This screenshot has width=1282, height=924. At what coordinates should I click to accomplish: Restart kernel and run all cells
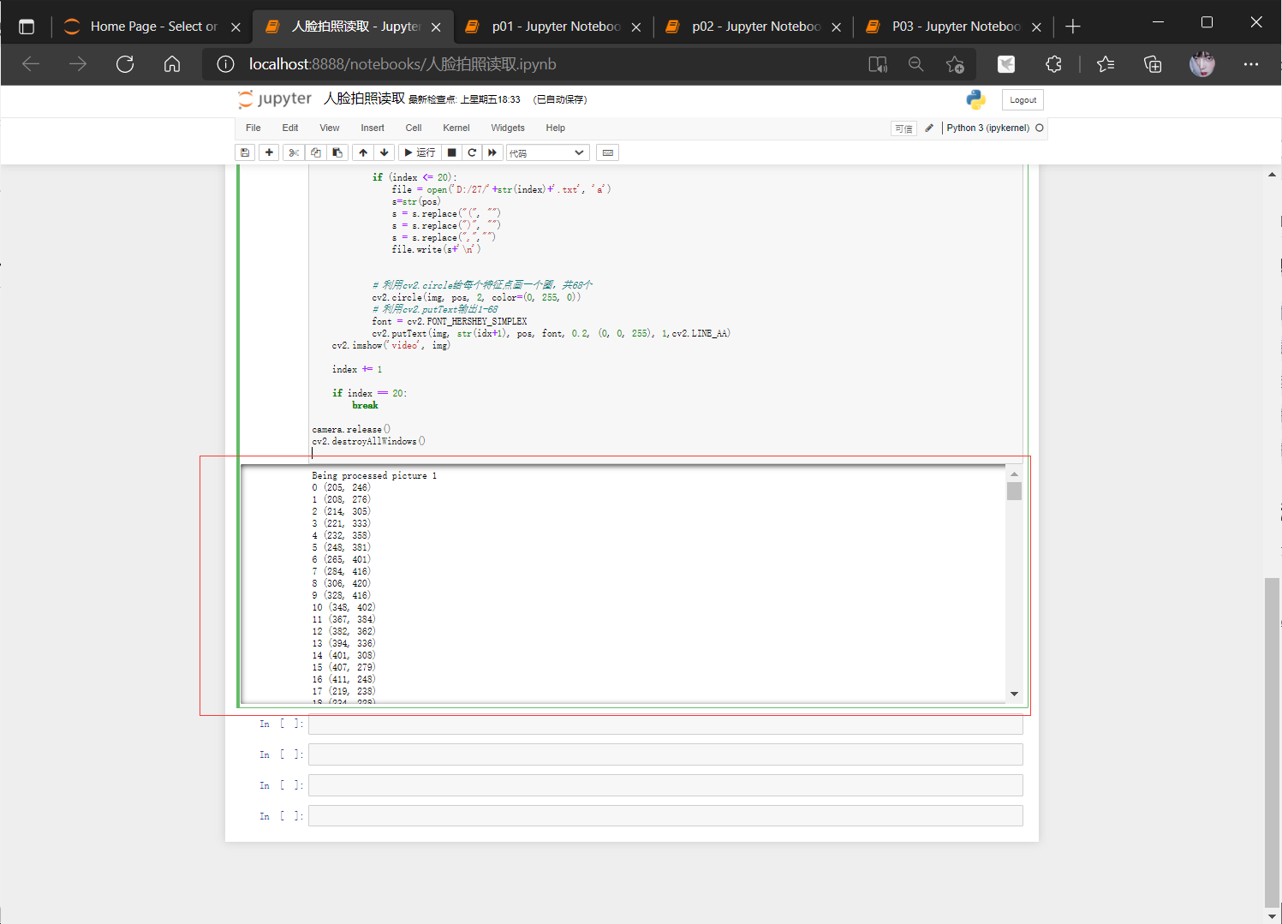(x=492, y=152)
